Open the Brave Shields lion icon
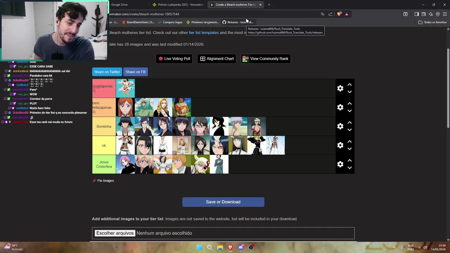 click(x=339, y=14)
